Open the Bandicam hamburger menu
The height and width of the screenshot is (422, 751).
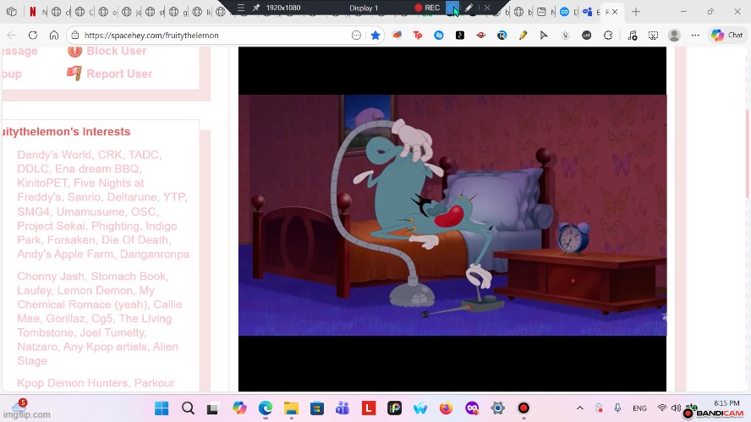click(241, 8)
